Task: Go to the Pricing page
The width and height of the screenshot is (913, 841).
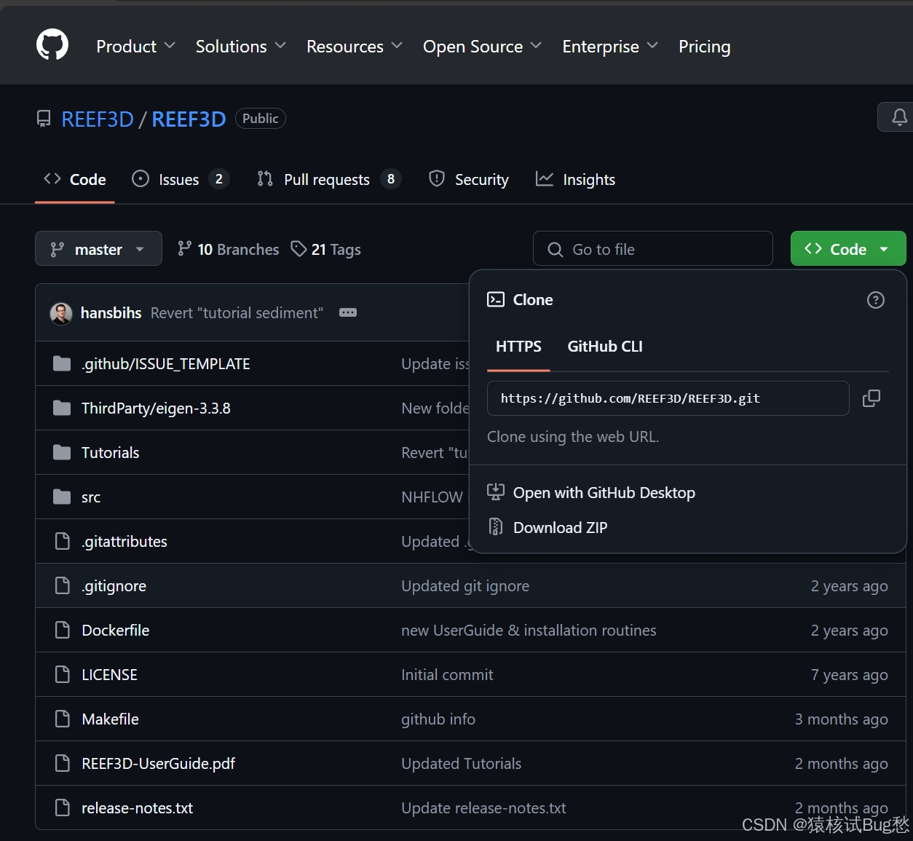Action: pos(704,46)
